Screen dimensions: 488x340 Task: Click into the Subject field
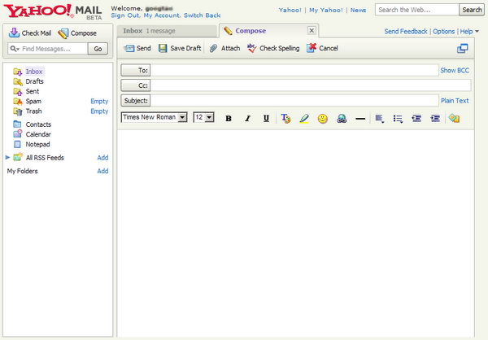coord(294,101)
